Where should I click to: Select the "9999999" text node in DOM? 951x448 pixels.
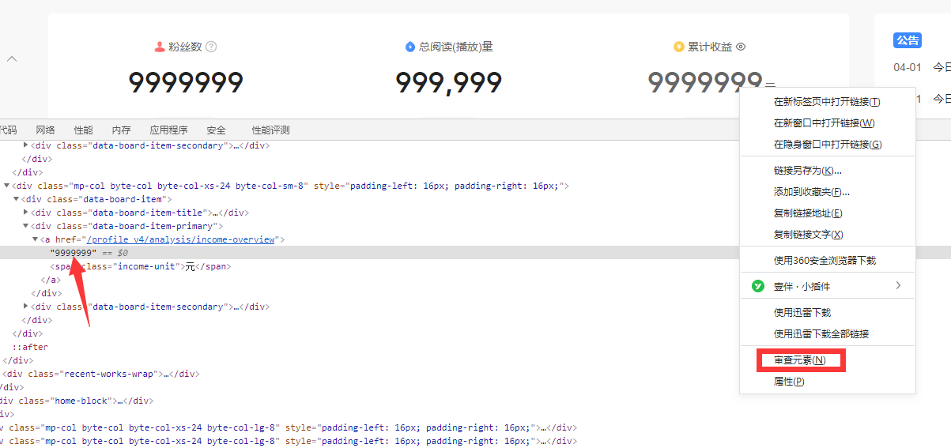coord(73,253)
